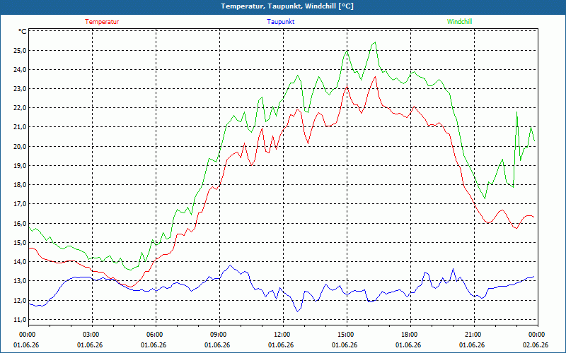Click the 22,0 y-axis value
The width and height of the screenshot is (566, 353).
[x=20, y=108]
